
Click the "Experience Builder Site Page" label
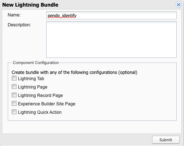coord(47,104)
